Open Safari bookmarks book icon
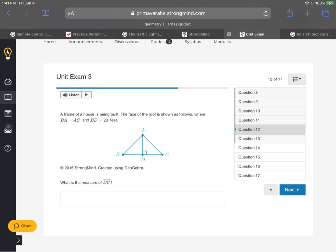 pos(45,13)
